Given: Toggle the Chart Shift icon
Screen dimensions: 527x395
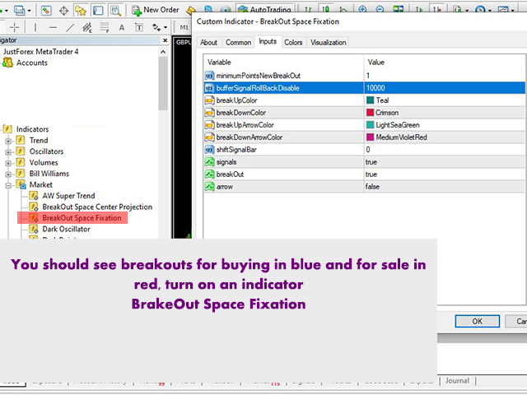Looking at the screenshot, I should point(436,9).
